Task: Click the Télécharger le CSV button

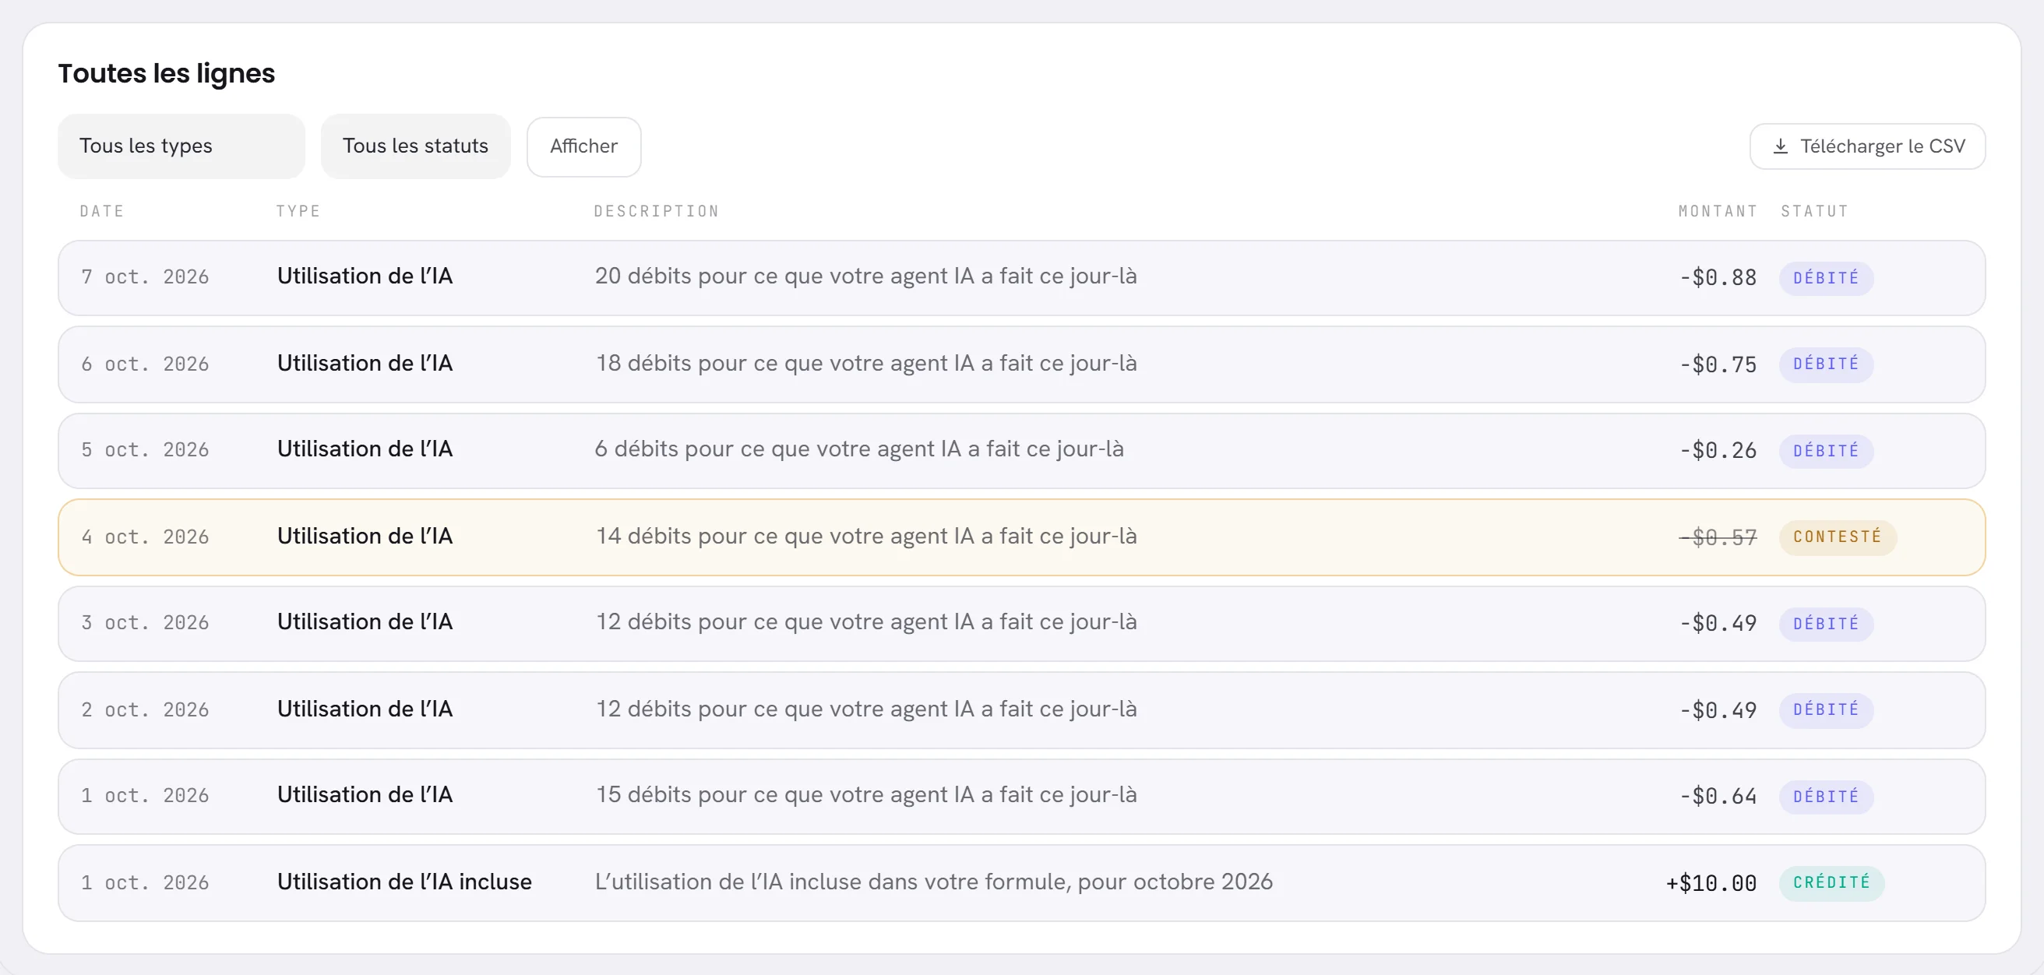Action: coord(1868,146)
